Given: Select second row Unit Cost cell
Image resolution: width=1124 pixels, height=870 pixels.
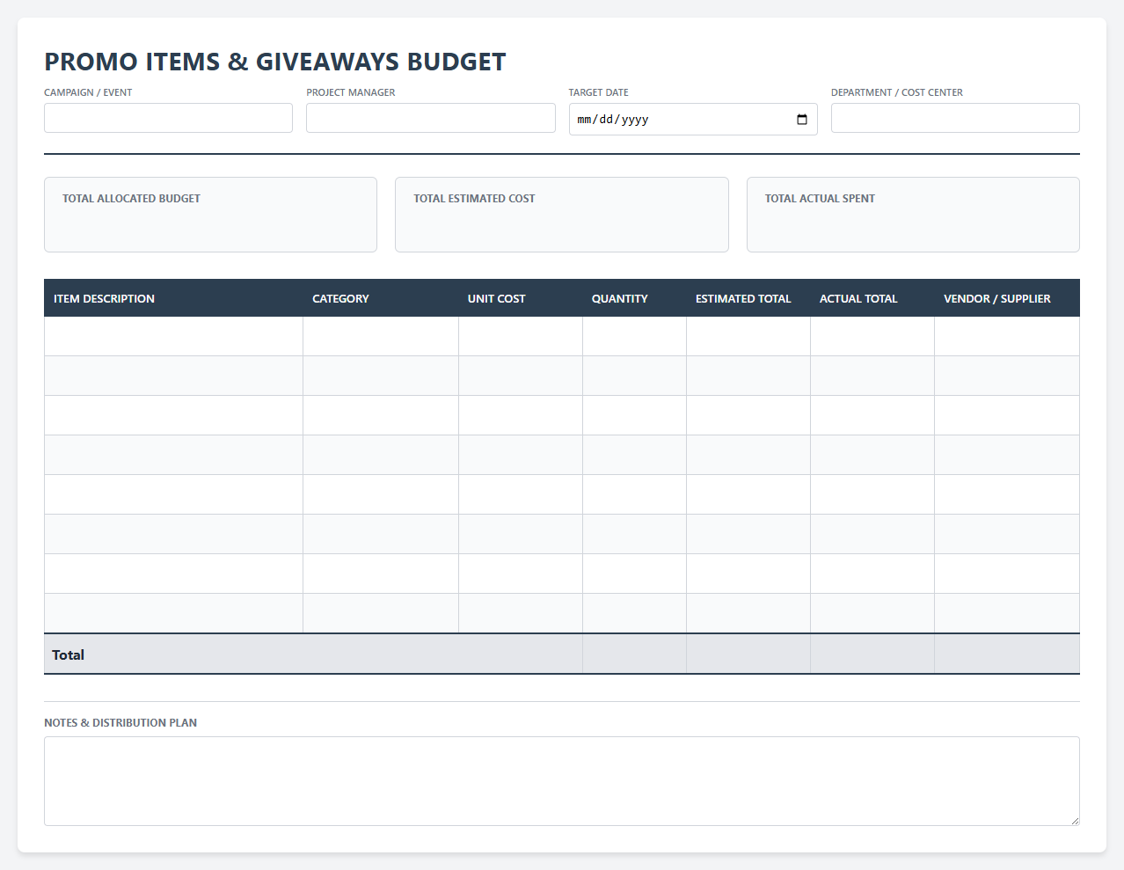Looking at the screenshot, I should pos(521,376).
